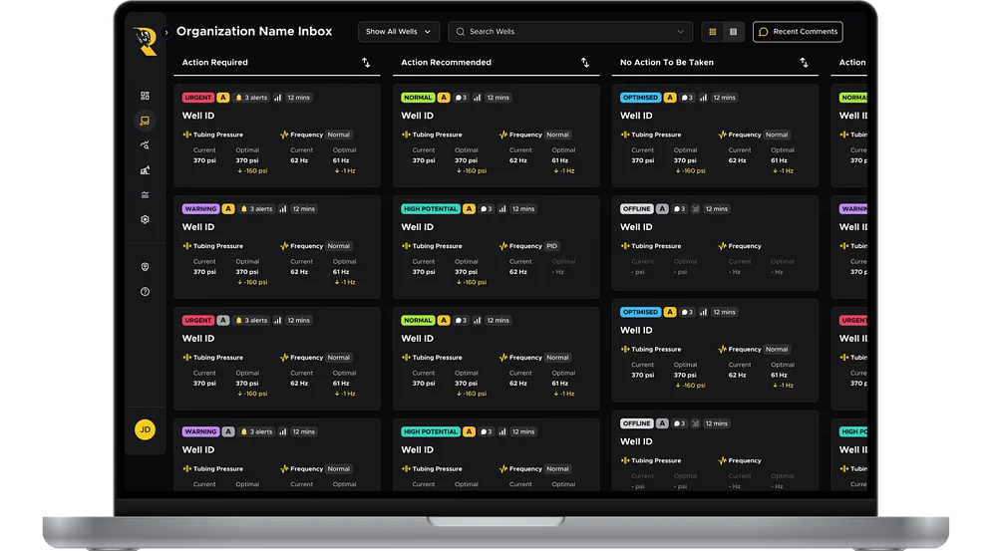Open the shield icon in sidebar
The image size is (997, 551).
pos(145,267)
